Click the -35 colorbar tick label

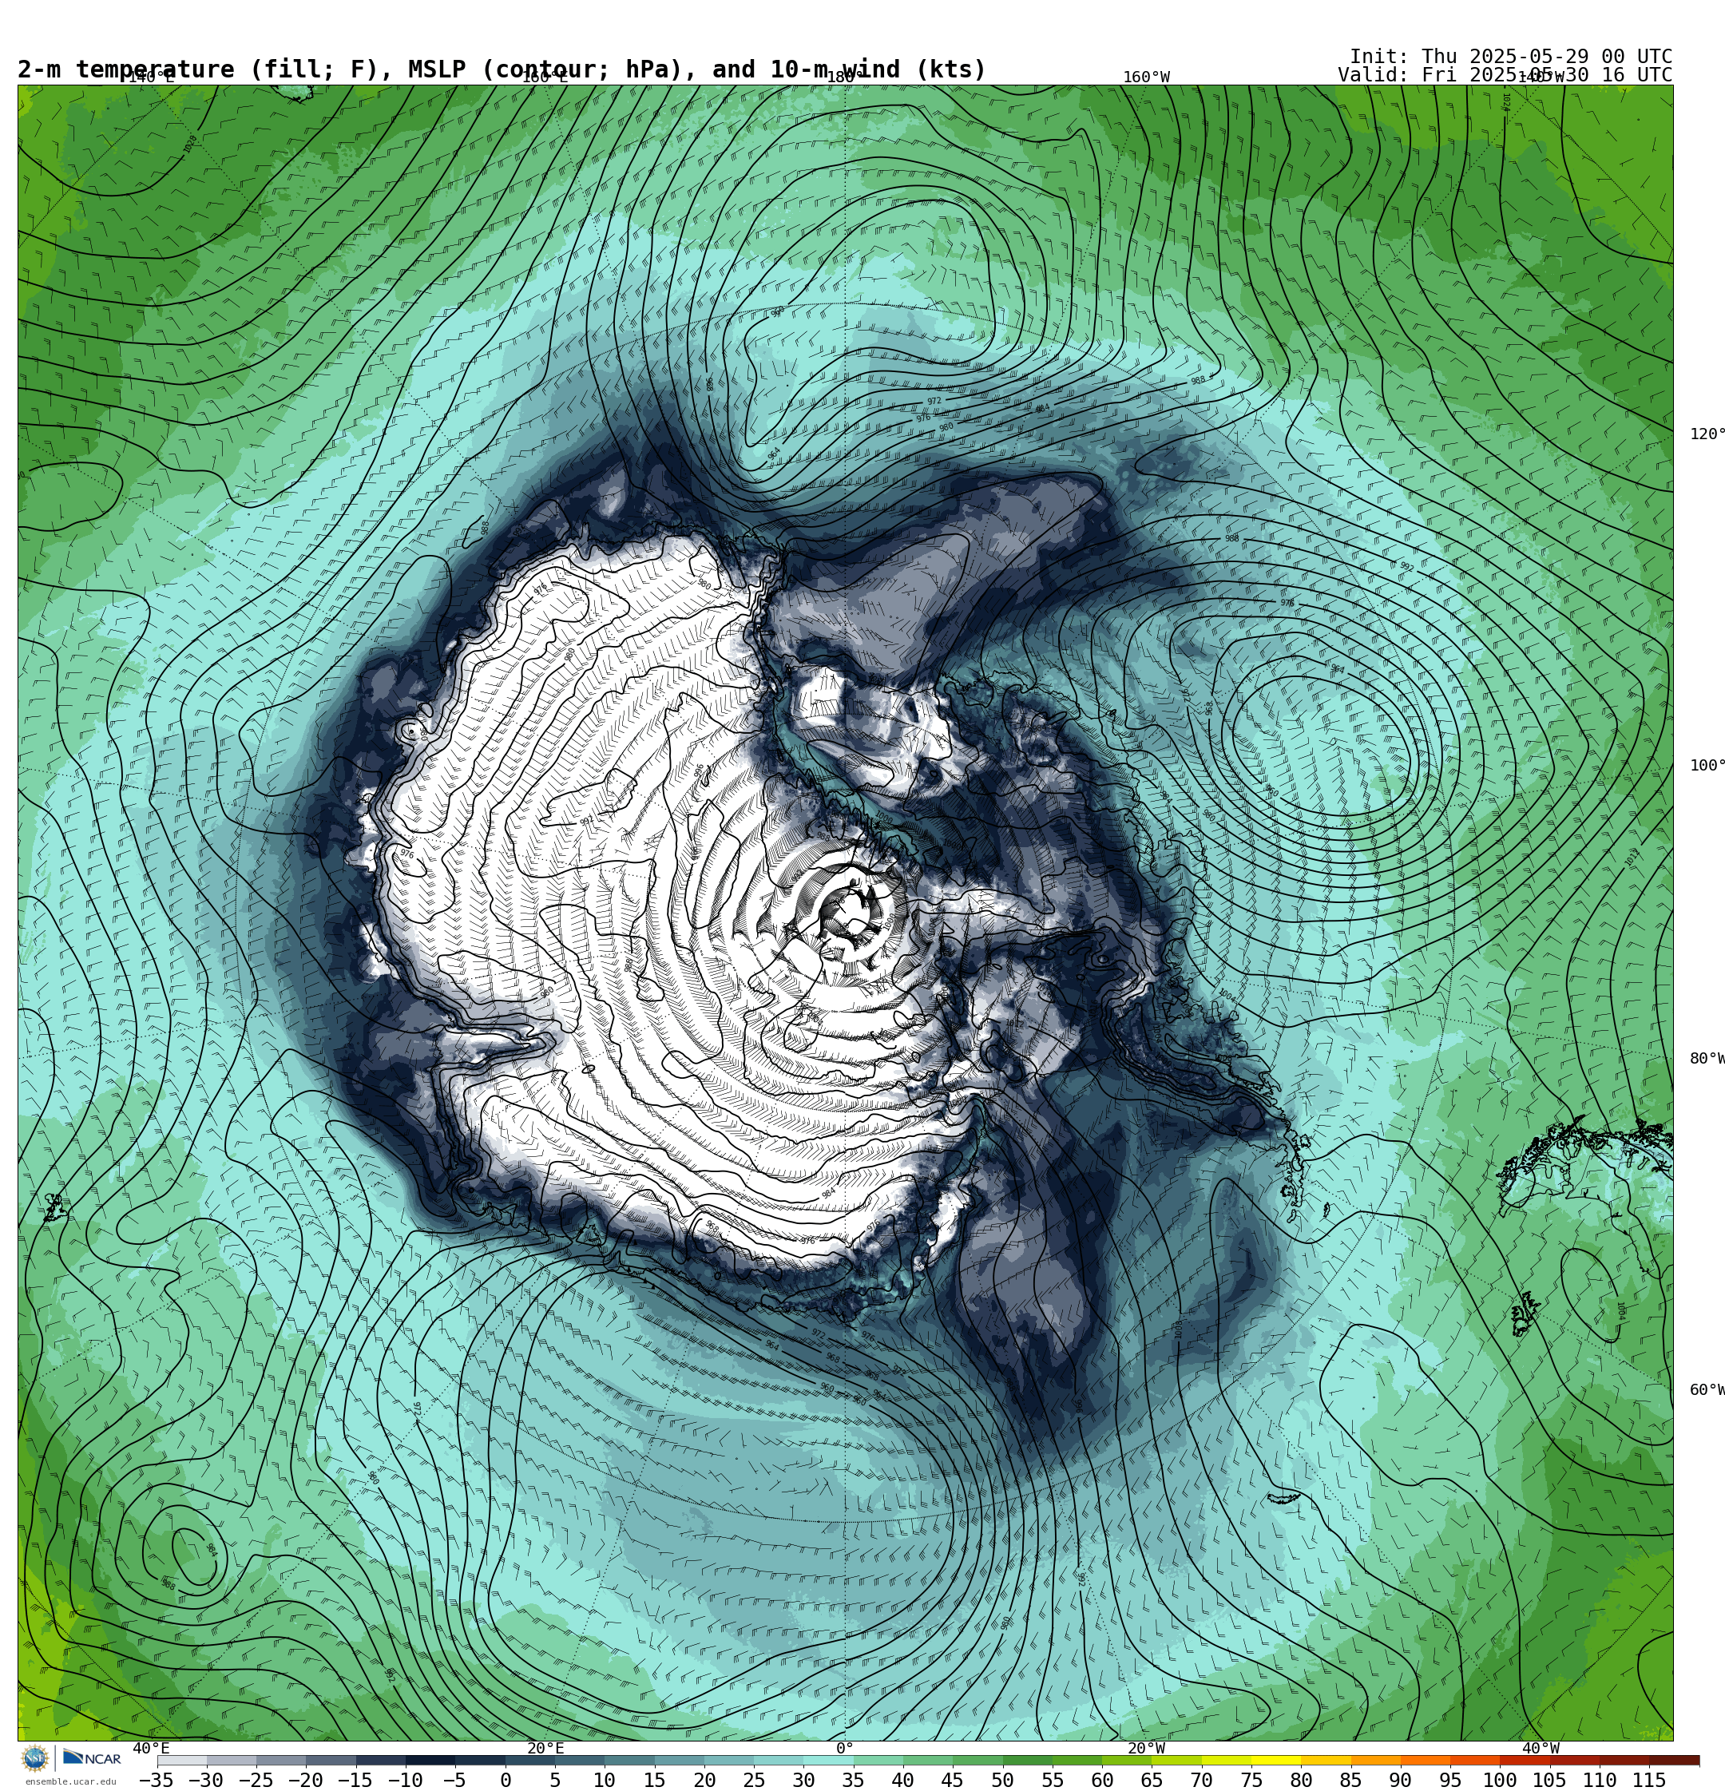pos(157,1780)
